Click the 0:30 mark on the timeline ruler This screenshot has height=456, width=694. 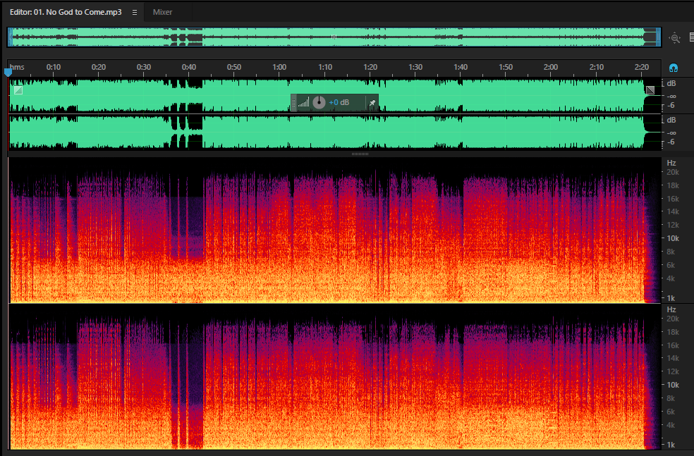pos(143,67)
